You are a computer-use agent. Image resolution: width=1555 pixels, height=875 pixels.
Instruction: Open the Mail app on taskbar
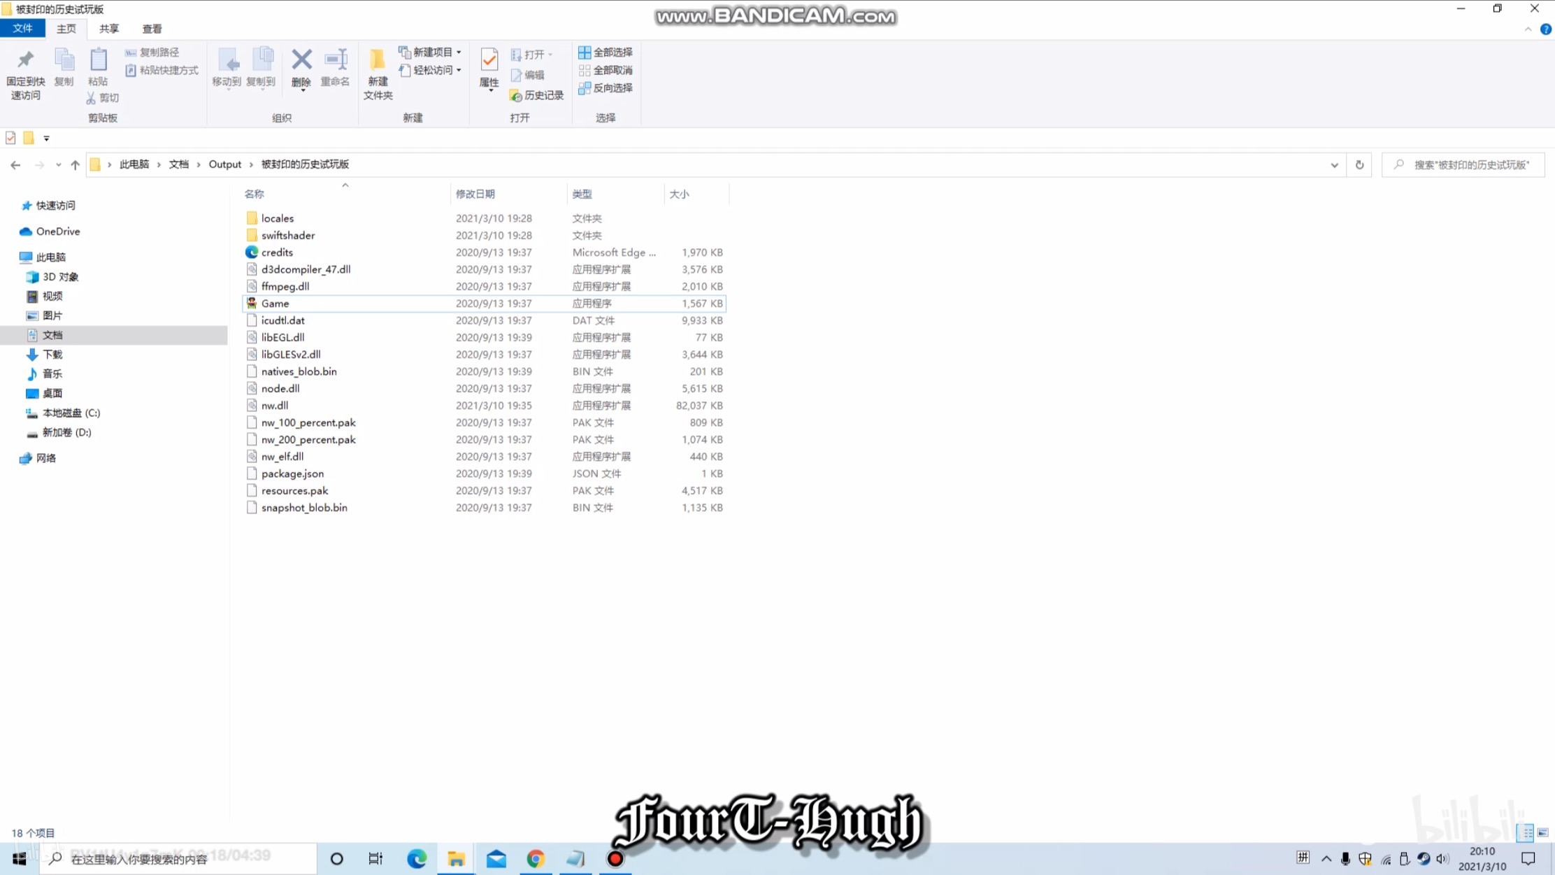point(496,858)
